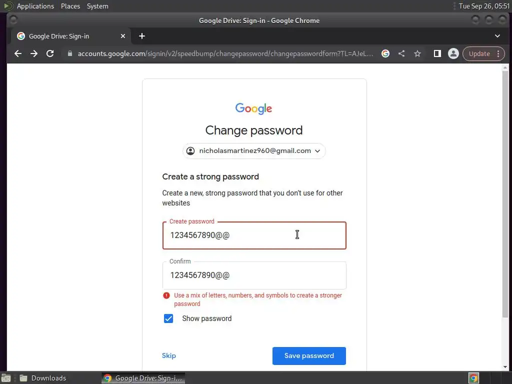The height and width of the screenshot is (384, 512).
Task: Close the Google Drive Sign-in tab
Action: pos(123,36)
